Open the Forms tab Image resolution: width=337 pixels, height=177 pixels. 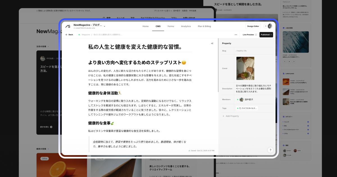[171, 26]
